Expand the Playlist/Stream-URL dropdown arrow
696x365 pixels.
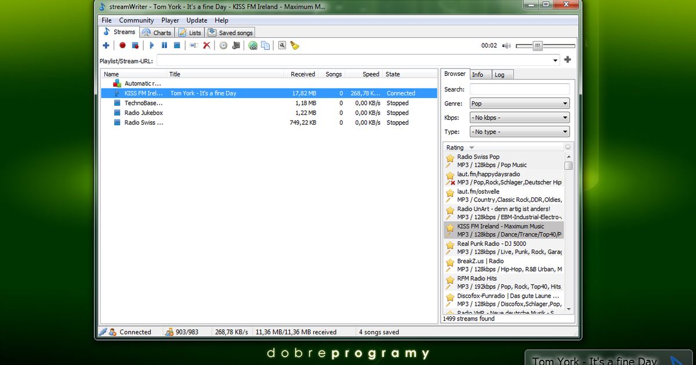(x=556, y=60)
